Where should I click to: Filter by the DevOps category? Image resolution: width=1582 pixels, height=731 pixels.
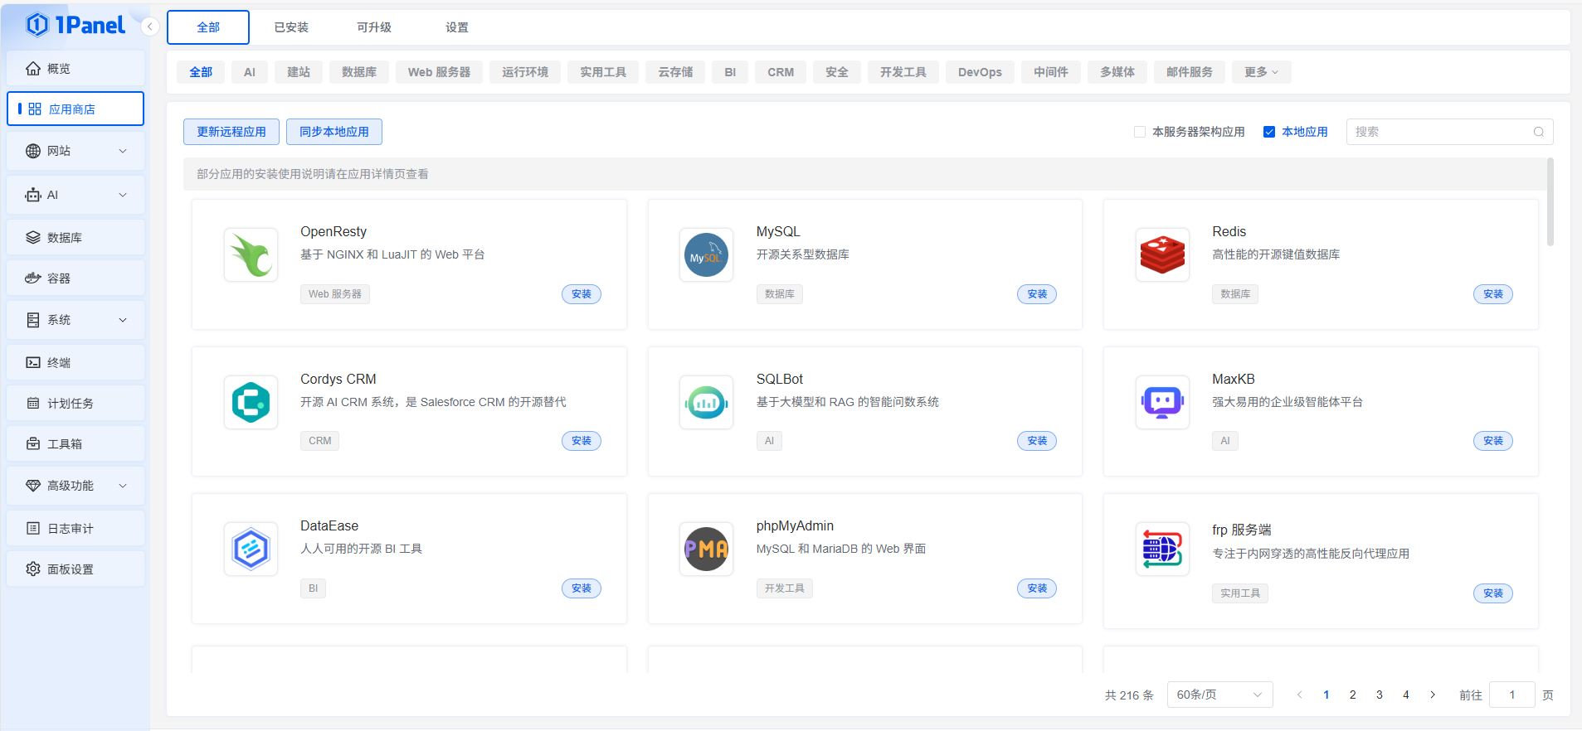pos(980,72)
